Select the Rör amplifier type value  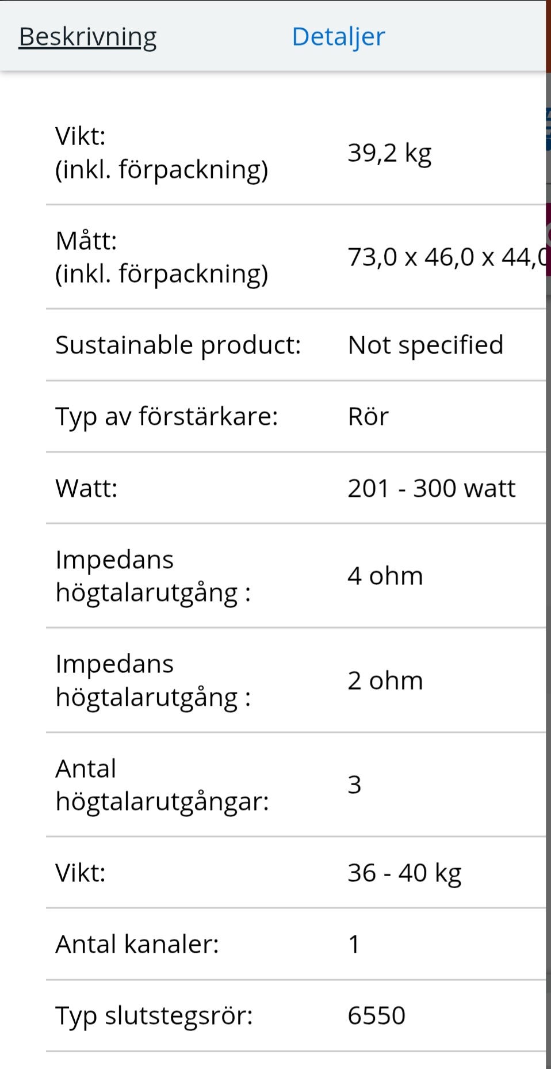tap(368, 416)
